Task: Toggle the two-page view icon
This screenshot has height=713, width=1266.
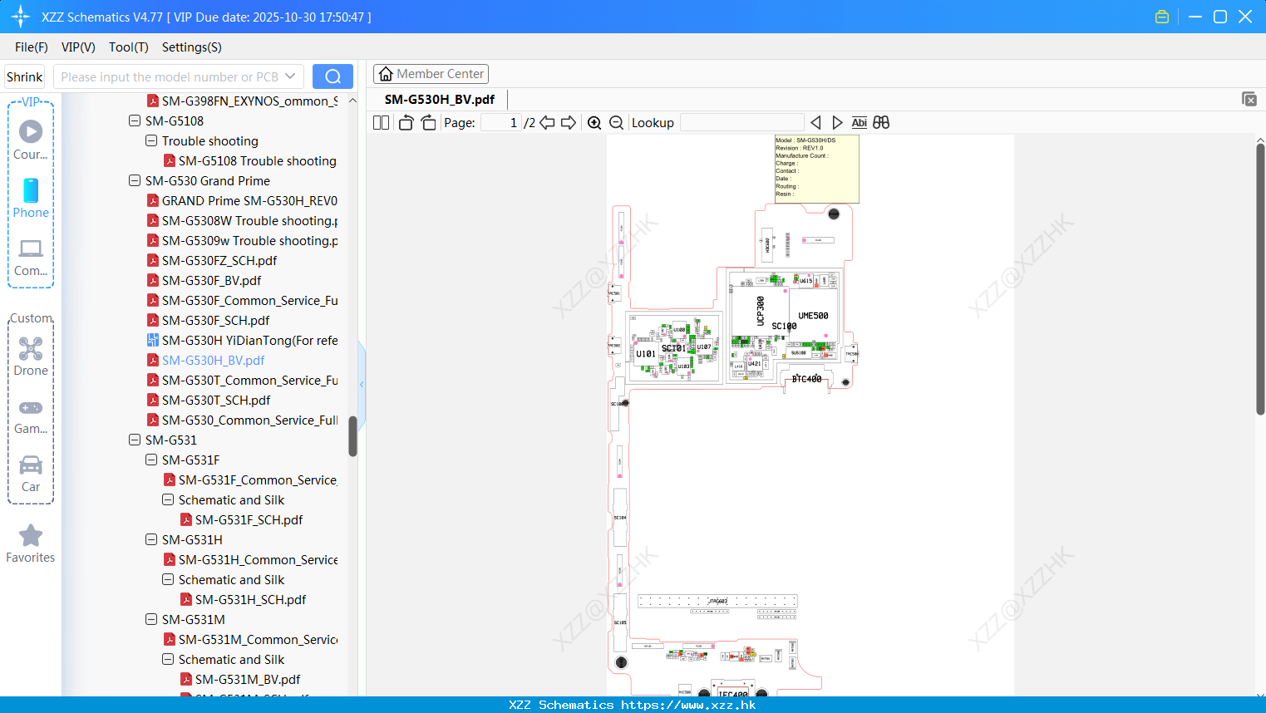Action: click(x=381, y=123)
